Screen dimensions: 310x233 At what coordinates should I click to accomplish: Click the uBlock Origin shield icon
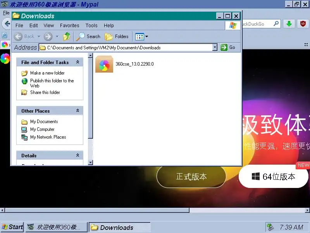click(x=303, y=24)
